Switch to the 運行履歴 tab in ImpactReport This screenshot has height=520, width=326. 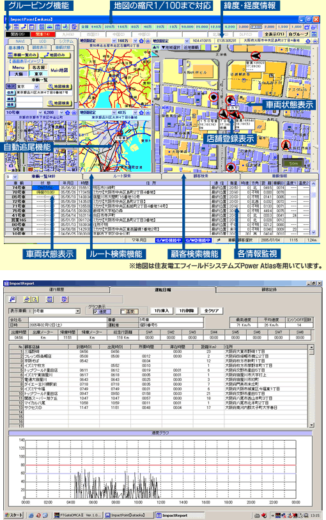point(56,289)
